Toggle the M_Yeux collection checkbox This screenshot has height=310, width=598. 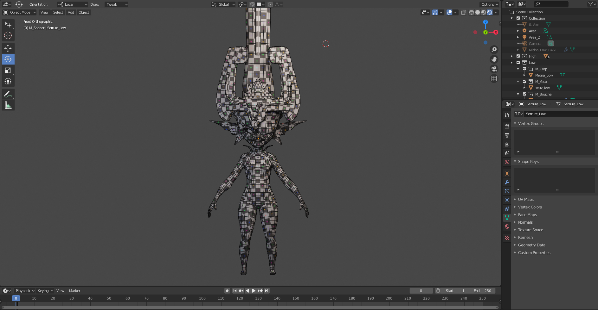coord(524,82)
